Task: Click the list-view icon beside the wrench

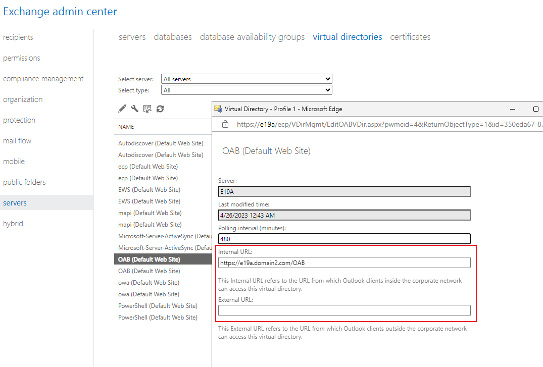Action: coord(147,109)
